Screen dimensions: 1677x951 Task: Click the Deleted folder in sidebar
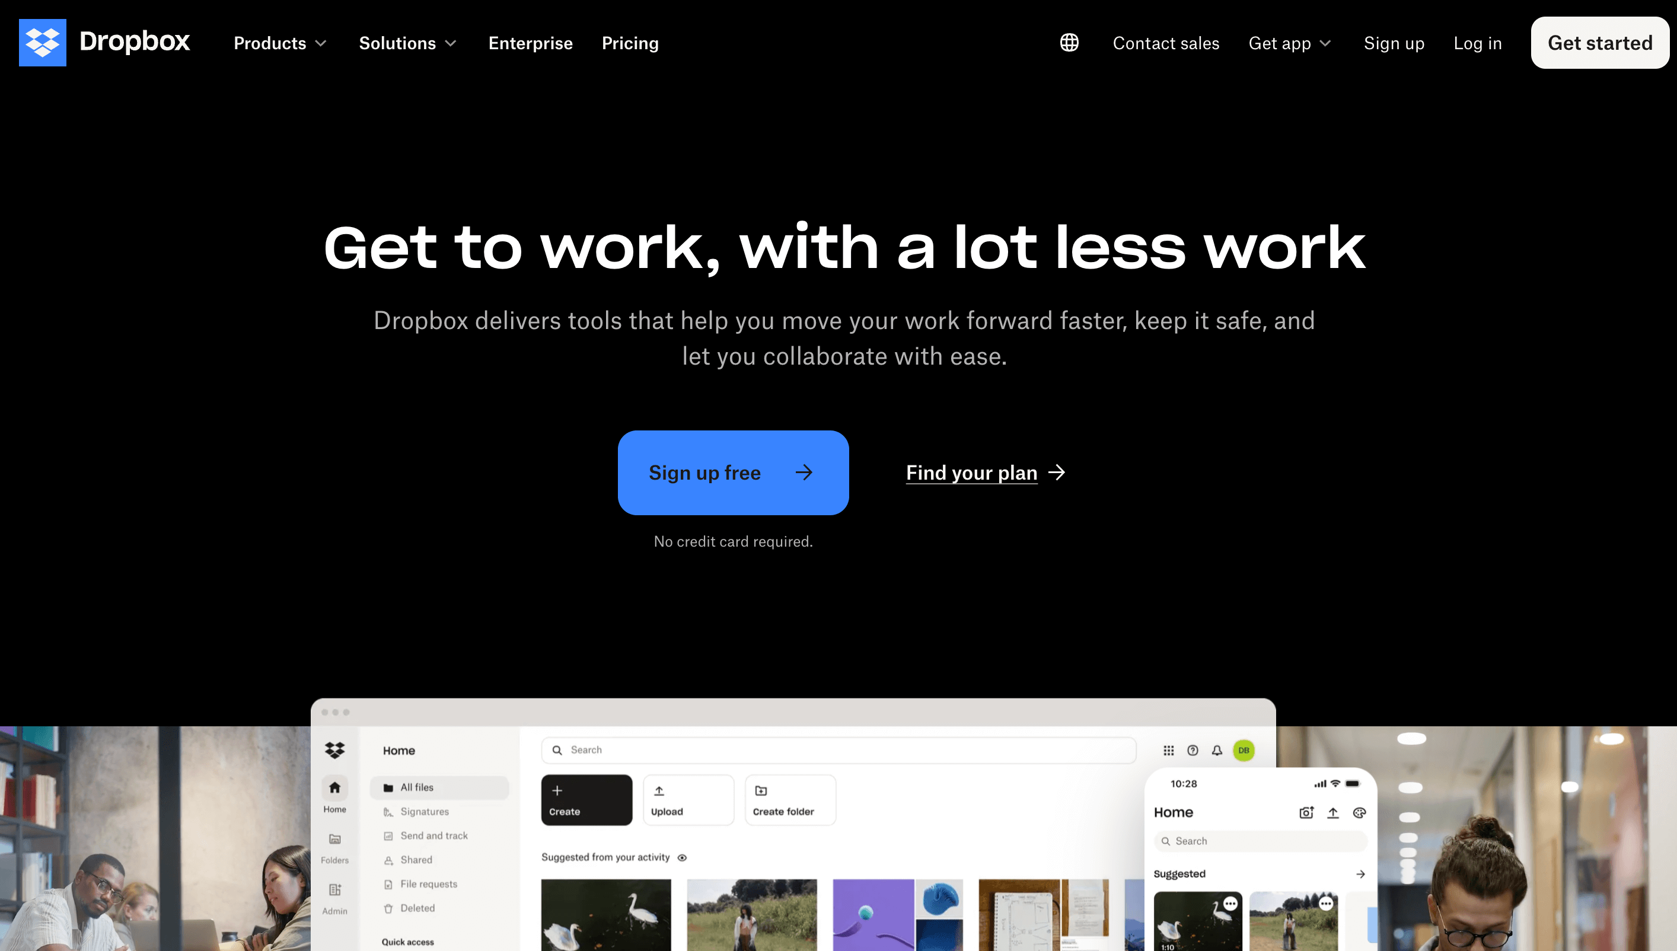(x=417, y=908)
